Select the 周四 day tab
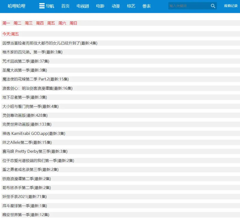The image size is (240, 218). pyautogui.click(x=40, y=23)
